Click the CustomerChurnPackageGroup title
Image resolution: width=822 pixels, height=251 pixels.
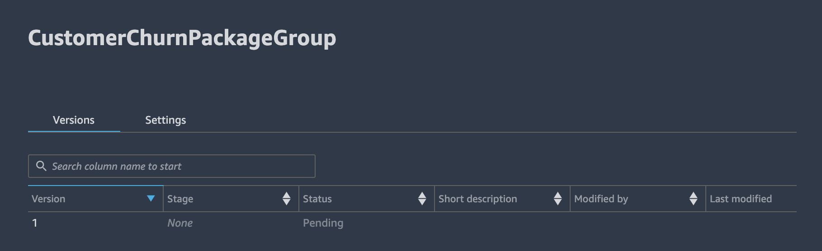click(182, 38)
